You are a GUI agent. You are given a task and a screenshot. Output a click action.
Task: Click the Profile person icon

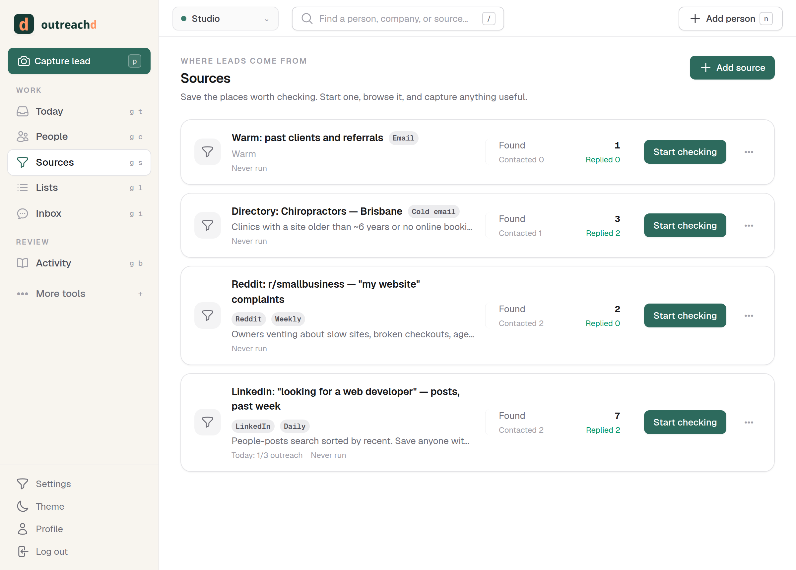click(x=23, y=529)
